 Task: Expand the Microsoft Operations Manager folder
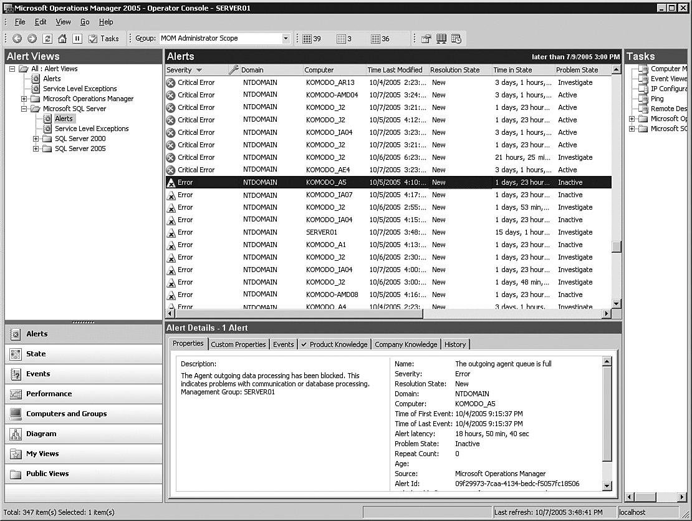click(x=24, y=99)
